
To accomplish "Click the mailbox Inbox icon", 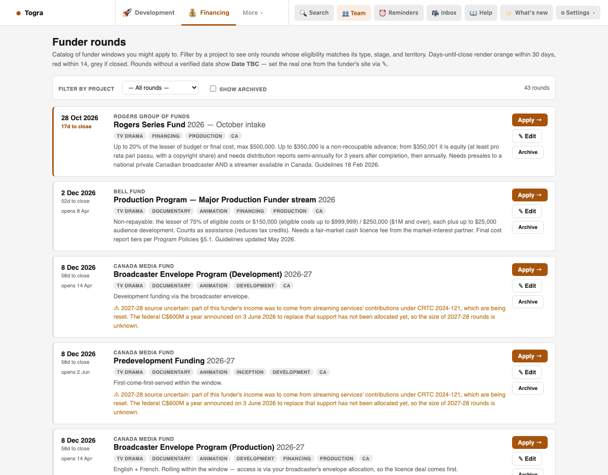I will click(435, 13).
